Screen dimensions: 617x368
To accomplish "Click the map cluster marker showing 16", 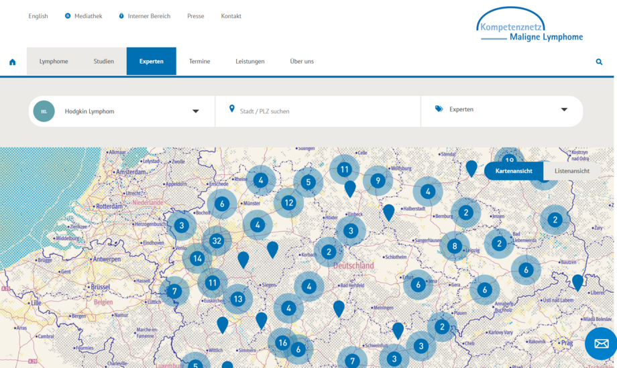I will [282, 343].
